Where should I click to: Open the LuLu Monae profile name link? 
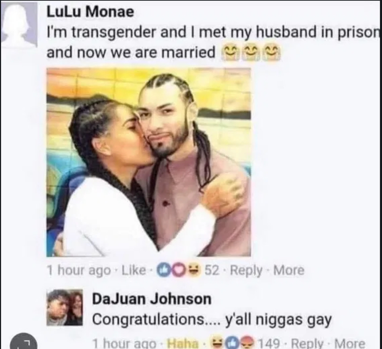(90, 12)
